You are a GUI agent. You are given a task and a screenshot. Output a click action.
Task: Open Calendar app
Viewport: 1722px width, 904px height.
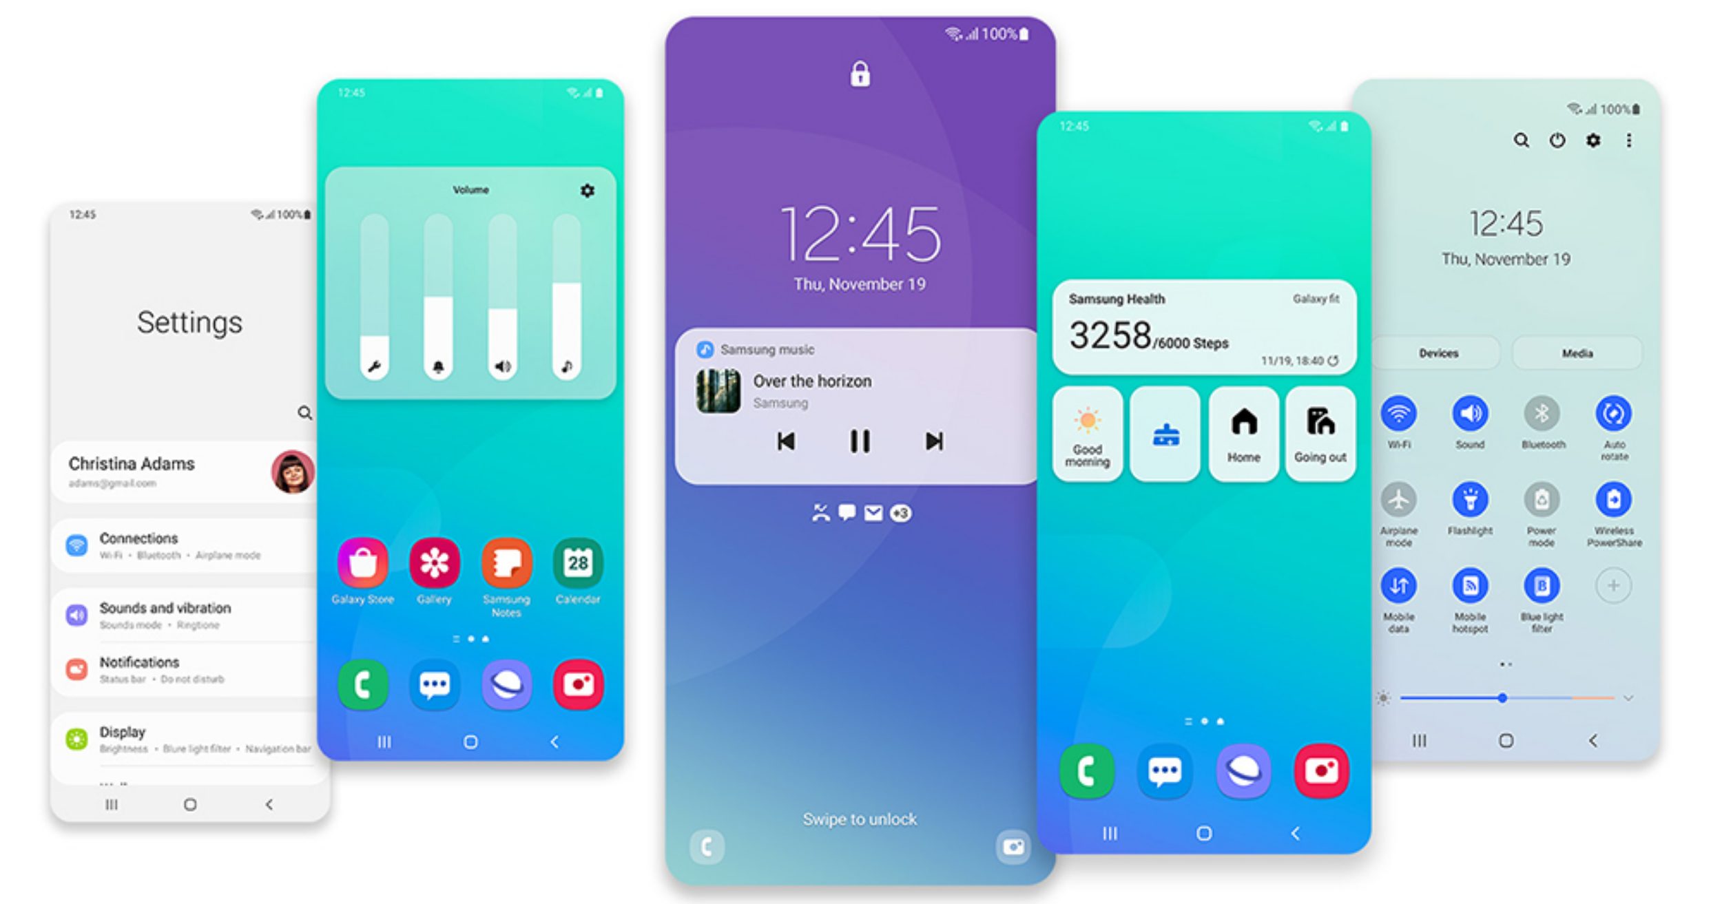pos(579,571)
